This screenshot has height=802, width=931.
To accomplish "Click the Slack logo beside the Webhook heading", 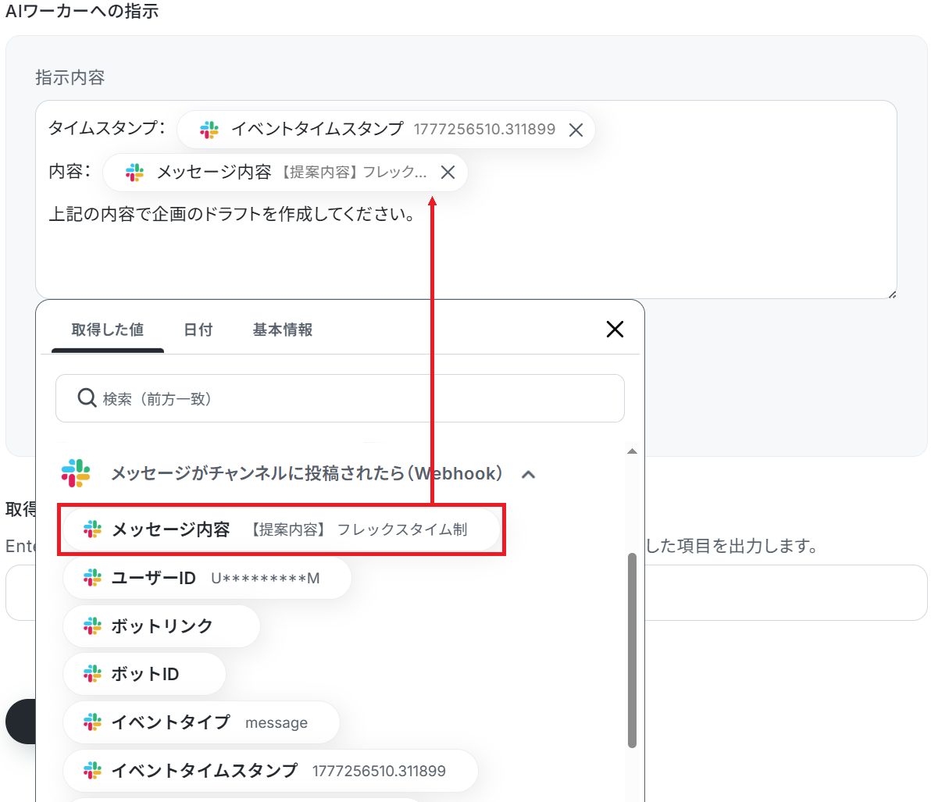I will [76, 473].
